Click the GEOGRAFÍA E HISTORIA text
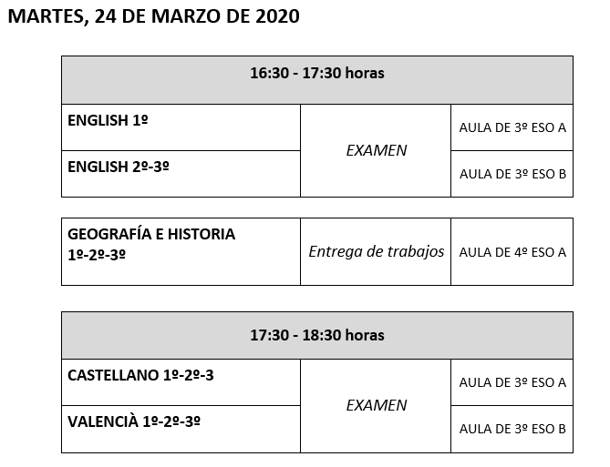610x467 pixels. coord(151,234)
